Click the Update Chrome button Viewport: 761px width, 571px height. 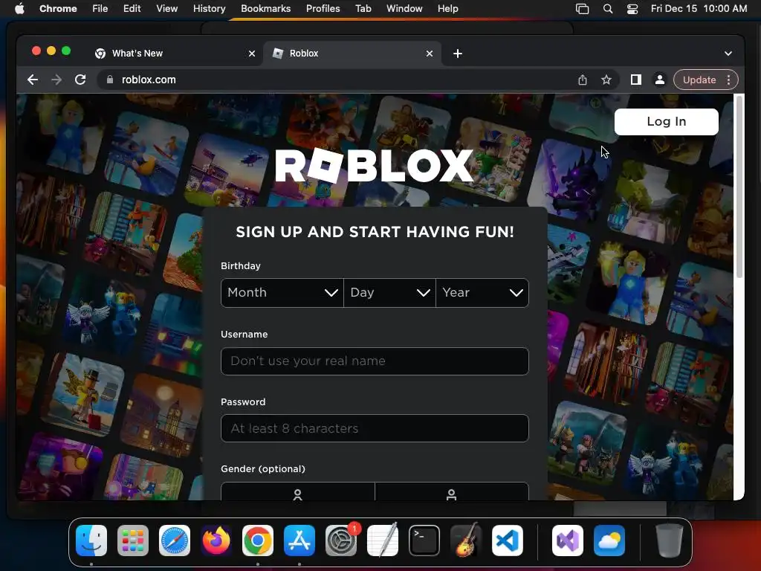tap(699, 80)
